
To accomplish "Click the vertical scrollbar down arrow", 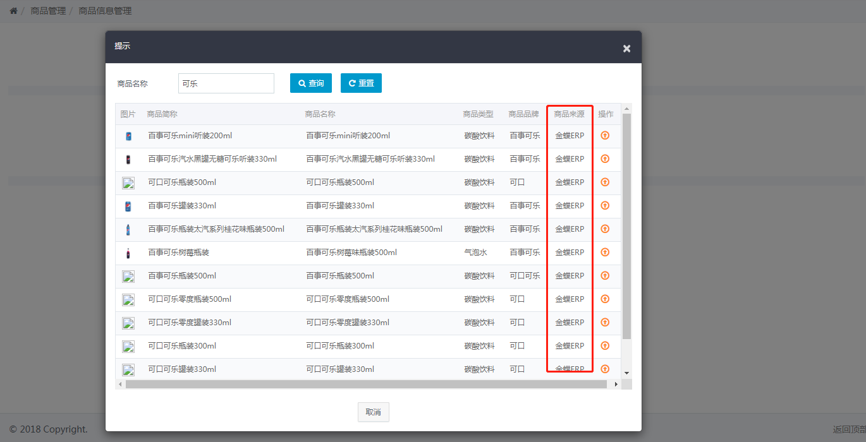I will coord(626,373).
